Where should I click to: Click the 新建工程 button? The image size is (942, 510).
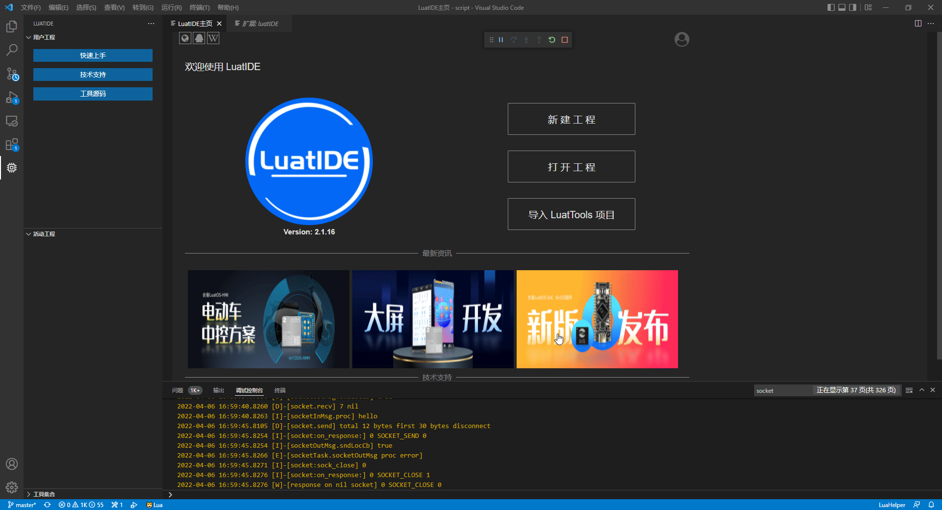pos(572,119)
